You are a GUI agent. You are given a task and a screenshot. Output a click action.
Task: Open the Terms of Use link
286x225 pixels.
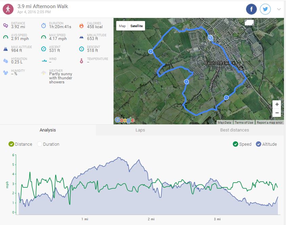[244, 123]
